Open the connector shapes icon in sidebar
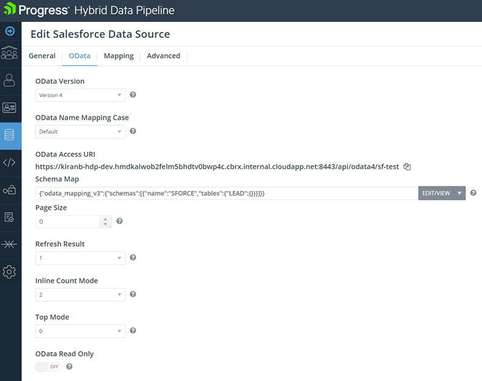 click(x=9, y=190)
